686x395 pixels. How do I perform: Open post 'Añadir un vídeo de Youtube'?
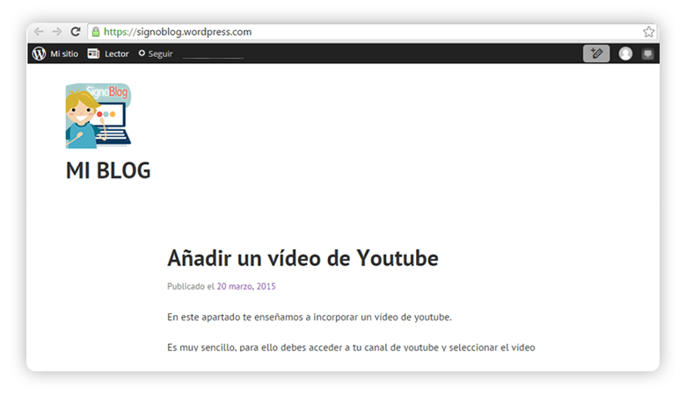[x=303, y=258]
